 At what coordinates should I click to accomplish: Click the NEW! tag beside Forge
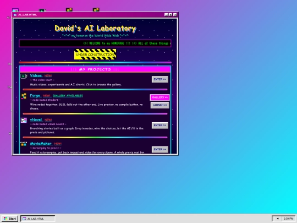[47, 96]
